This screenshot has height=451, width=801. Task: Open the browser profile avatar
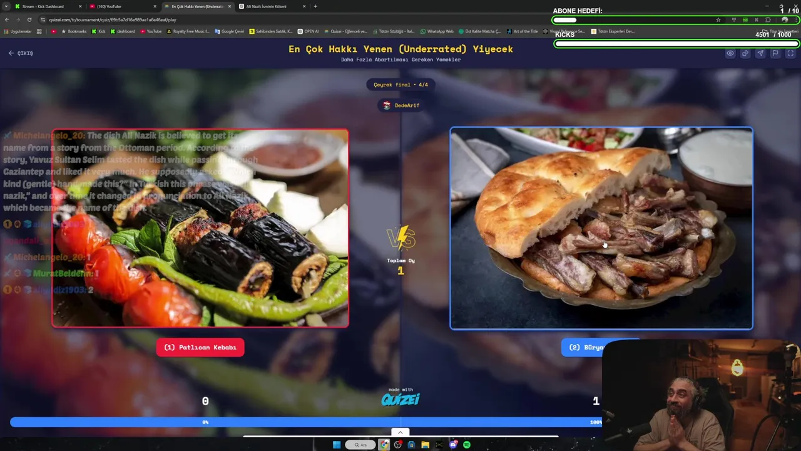[785, 20]
